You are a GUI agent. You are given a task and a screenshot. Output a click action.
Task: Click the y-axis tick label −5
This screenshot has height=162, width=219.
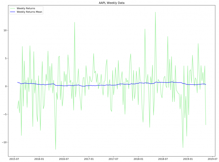(5, 114)
